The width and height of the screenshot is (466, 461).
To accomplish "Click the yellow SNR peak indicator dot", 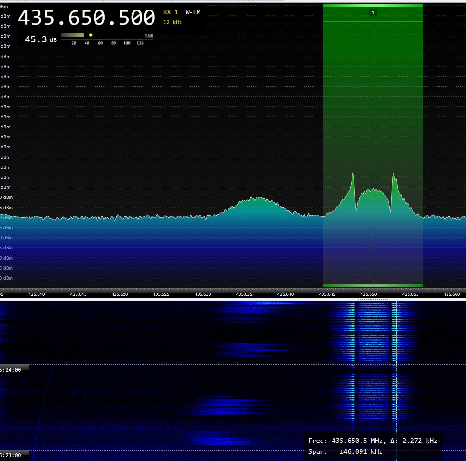I will coord(91,35).
